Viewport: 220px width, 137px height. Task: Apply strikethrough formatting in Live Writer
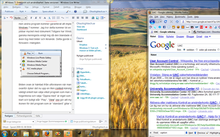click(x=45, y=18)
